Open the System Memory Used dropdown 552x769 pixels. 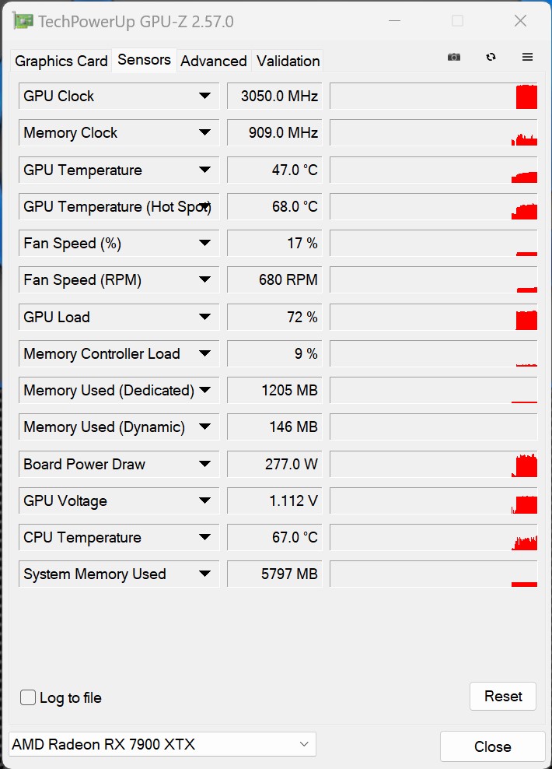pyautogui.click(x=205, y=574)
